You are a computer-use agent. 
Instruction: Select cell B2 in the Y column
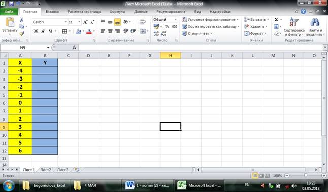pos(45,71)
